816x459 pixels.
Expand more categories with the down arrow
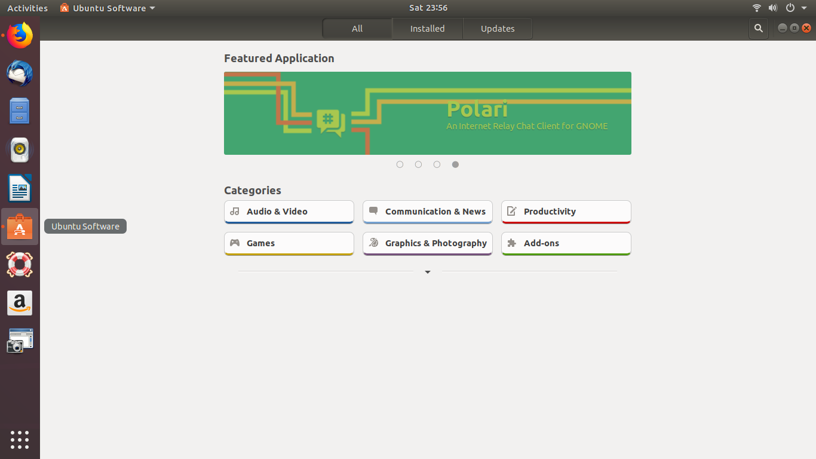tap(428, 272)
